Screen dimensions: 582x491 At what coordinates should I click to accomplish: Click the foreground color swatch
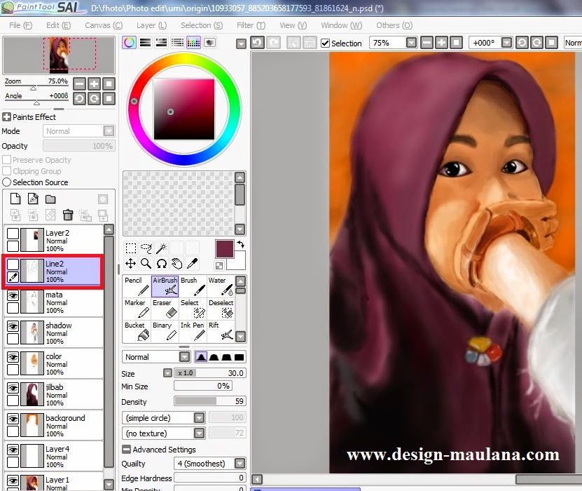pyautogui.click(x=225, y=249)
